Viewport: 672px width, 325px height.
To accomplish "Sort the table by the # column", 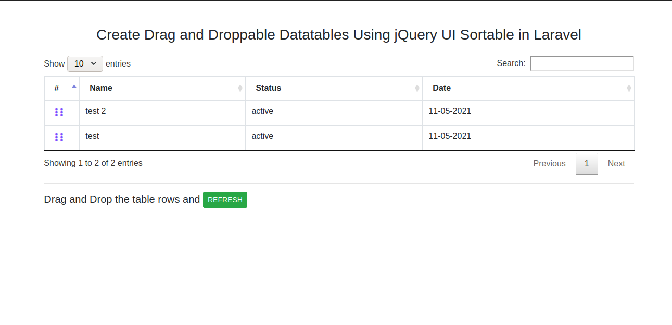I will (56, 88).
